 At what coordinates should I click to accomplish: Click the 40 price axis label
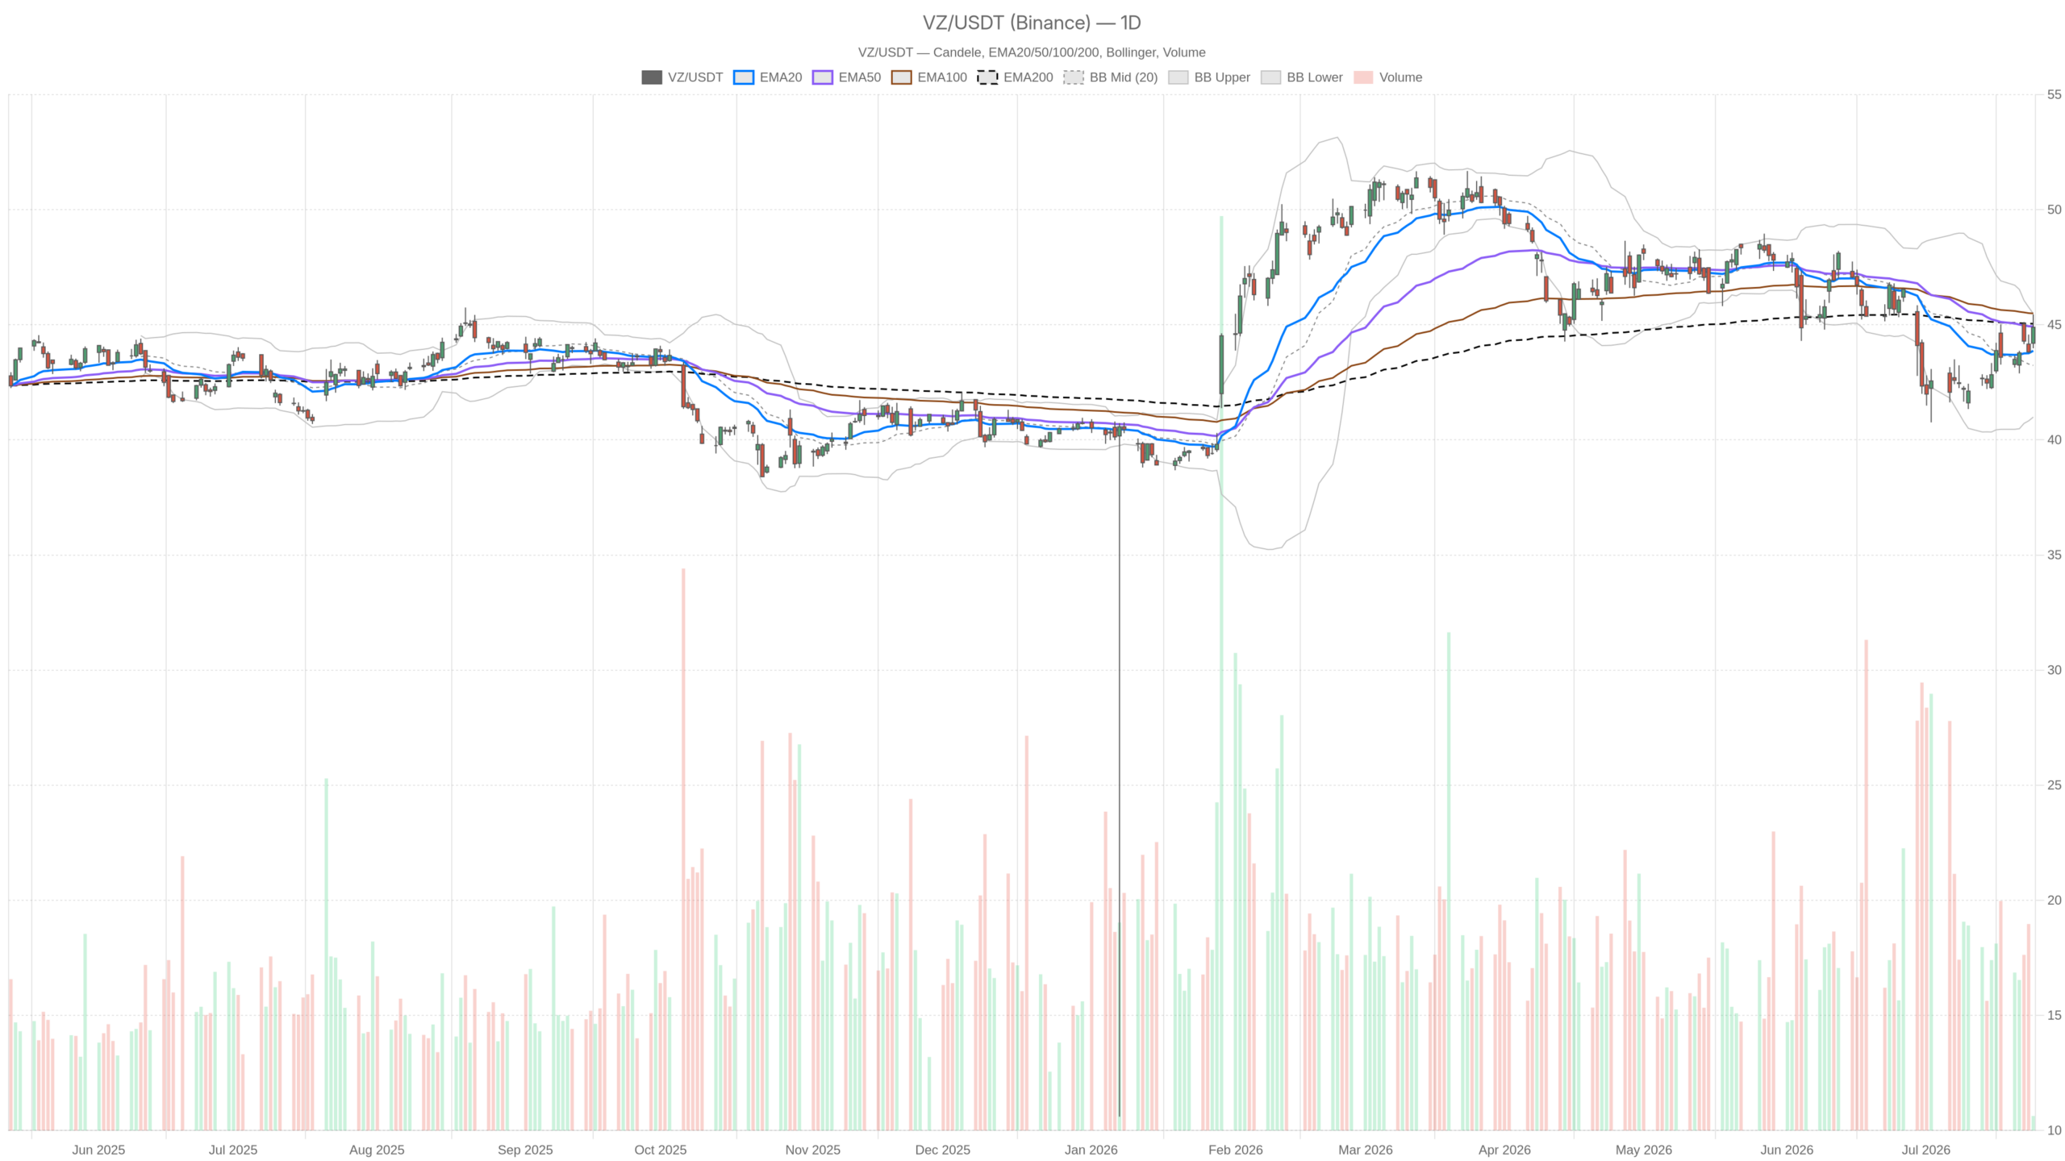2054,439
